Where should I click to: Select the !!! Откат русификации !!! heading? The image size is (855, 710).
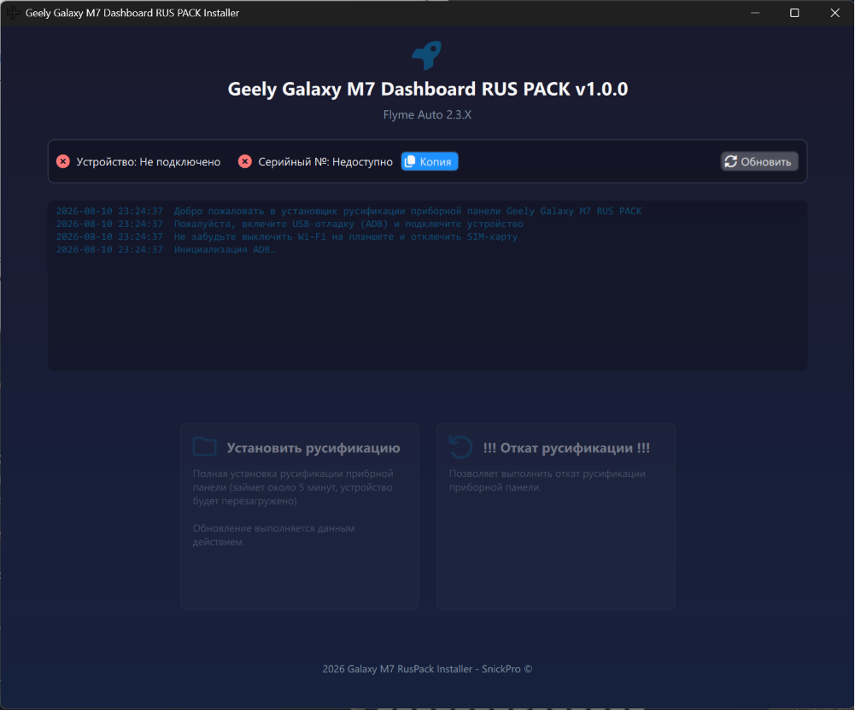click(566, 448)
